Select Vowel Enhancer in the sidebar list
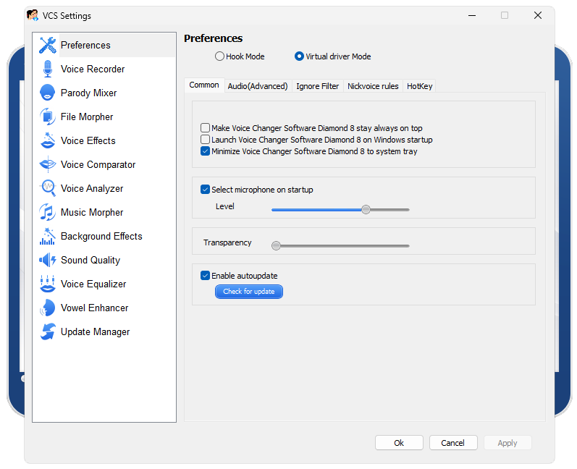Image resolution: width=577 pixels, height=469 pixels. click(94, 308)
